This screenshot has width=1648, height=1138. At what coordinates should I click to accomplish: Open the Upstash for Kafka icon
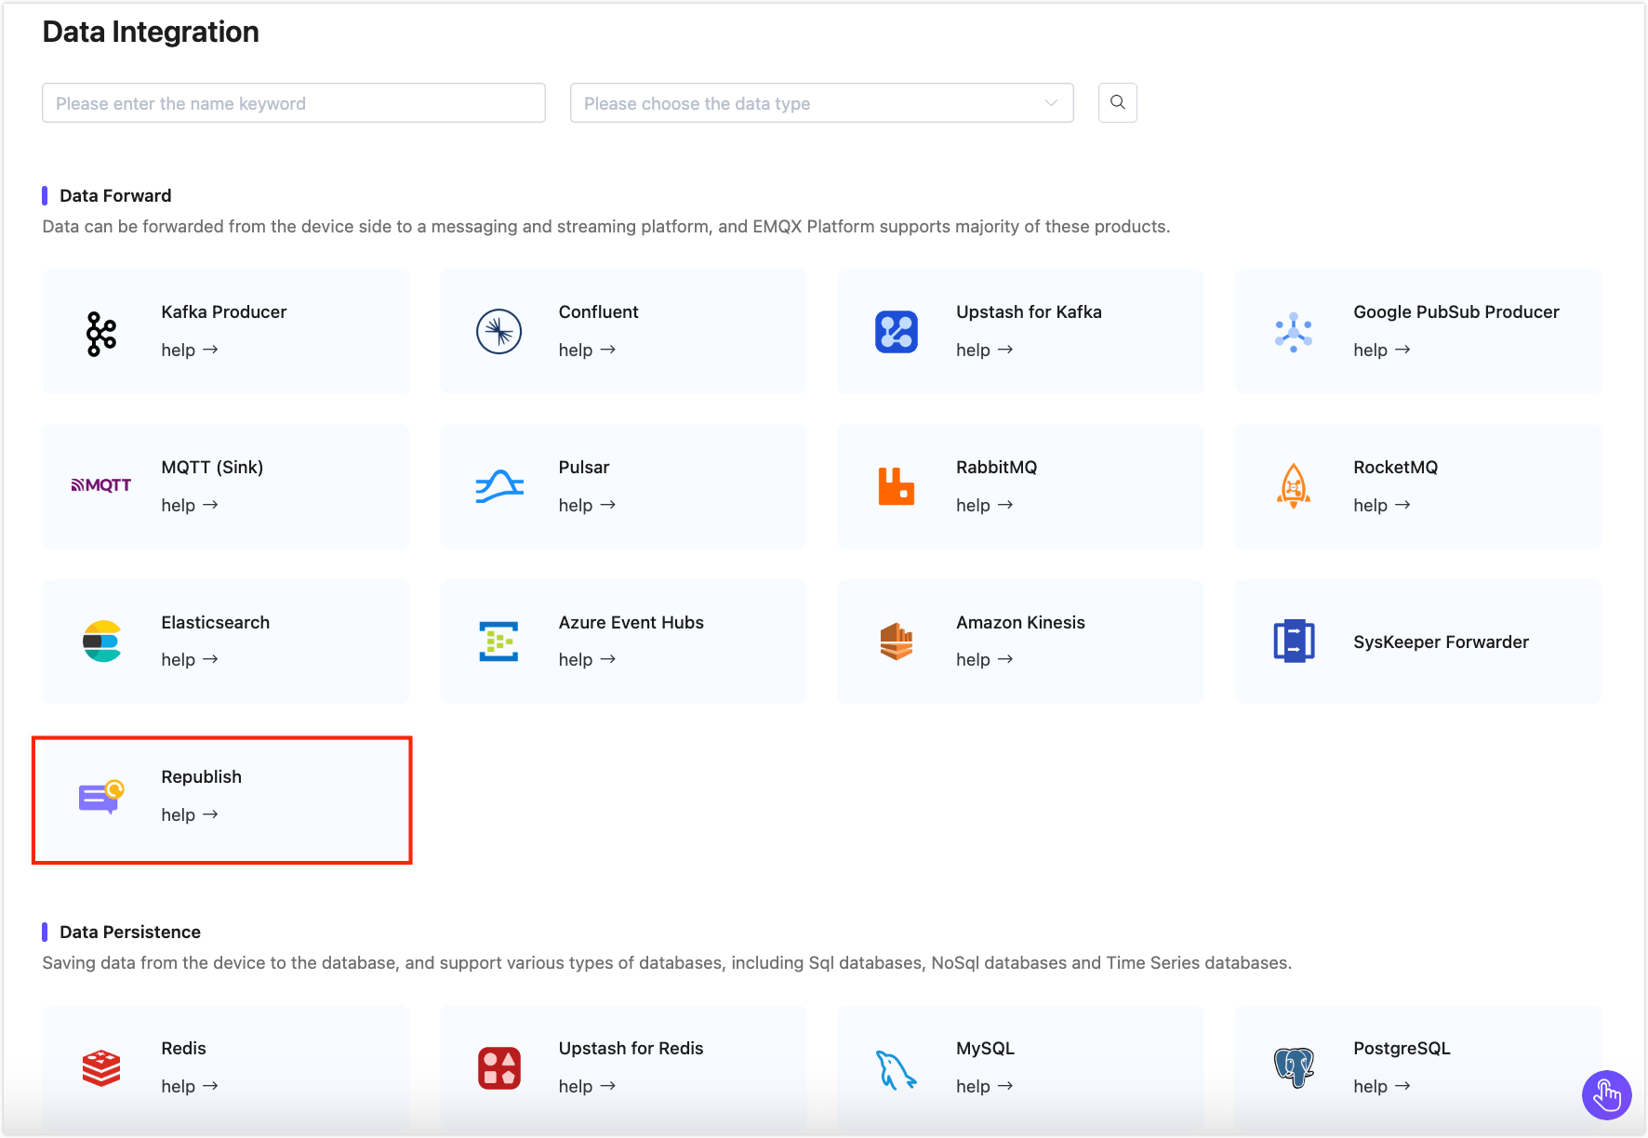click(896, 332)
